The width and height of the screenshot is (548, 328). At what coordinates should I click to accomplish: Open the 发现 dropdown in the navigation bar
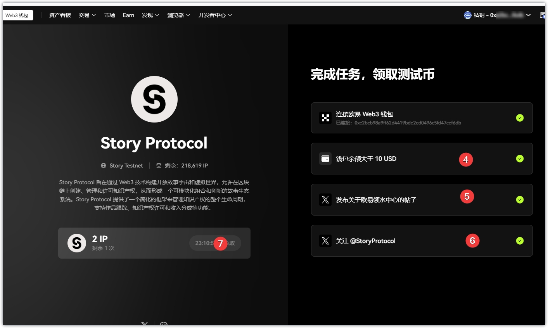pyautogui.click(x=150, y=15)
